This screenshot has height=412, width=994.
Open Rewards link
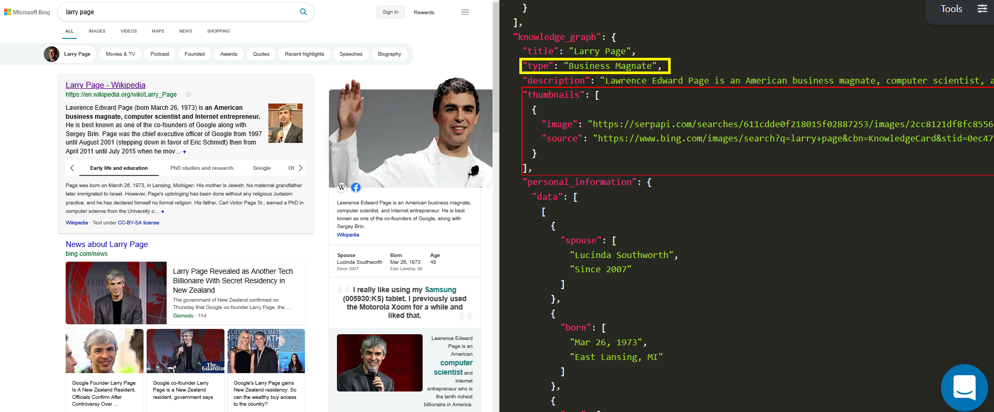(424, 12)
